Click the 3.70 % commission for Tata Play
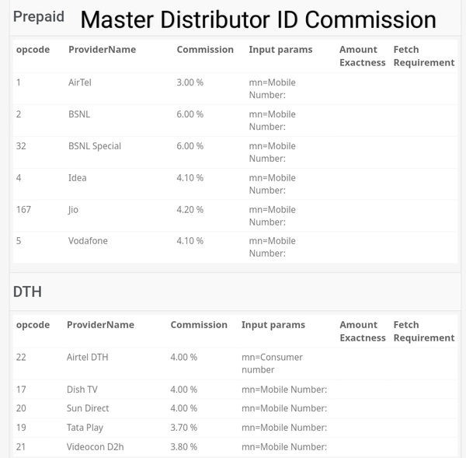Viewport: 466px width, 458px height. (184, 428)
